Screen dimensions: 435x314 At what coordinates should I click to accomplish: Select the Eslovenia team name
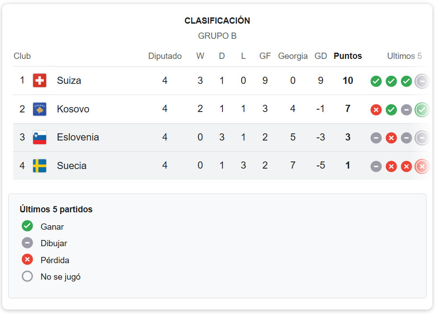78,137
